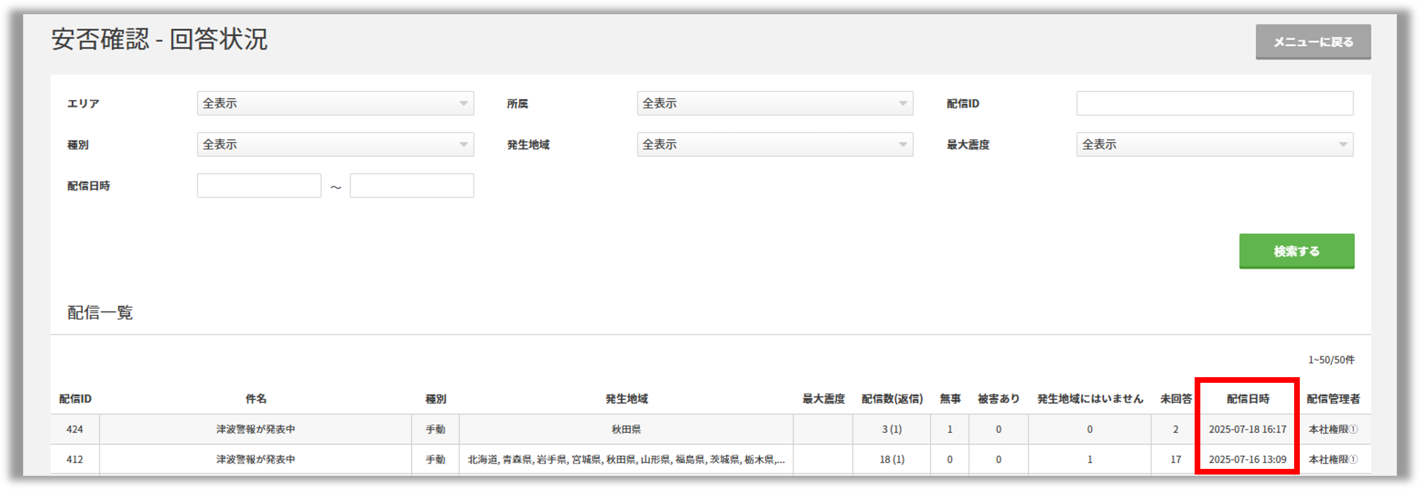Click the 配信ID input field
Screen dimensions: 1420x490
pos(1215,103)
